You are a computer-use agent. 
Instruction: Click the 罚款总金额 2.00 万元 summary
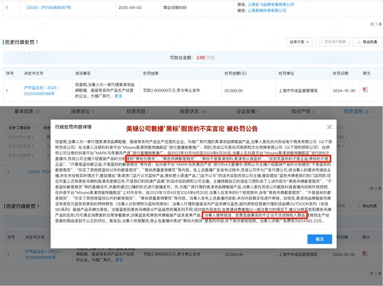point(192,57)
